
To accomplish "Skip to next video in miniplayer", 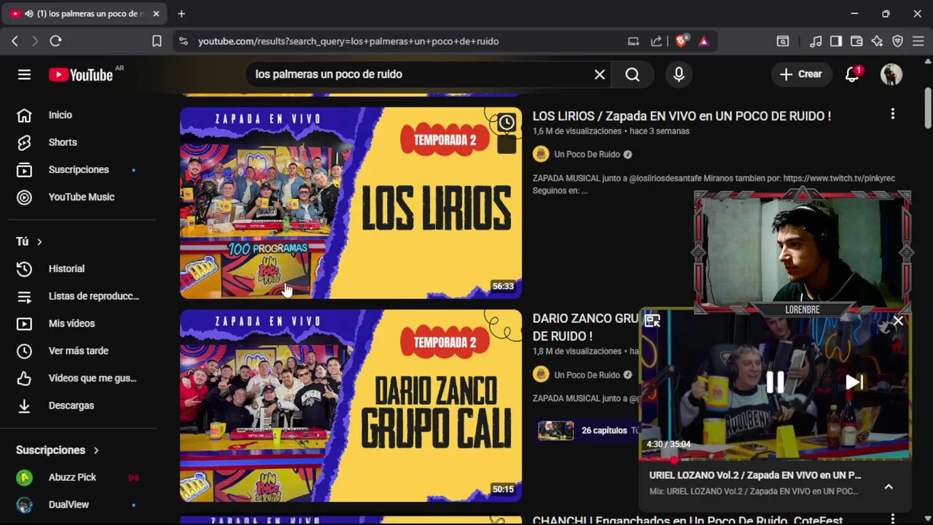I will click(x=854, y=382).
